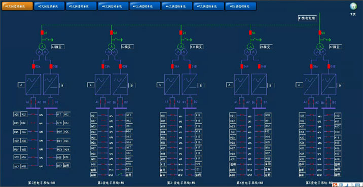Select inverter B symbol in generation subsystem 3
Screen dimensions: 363x187
tap(120, 85)
